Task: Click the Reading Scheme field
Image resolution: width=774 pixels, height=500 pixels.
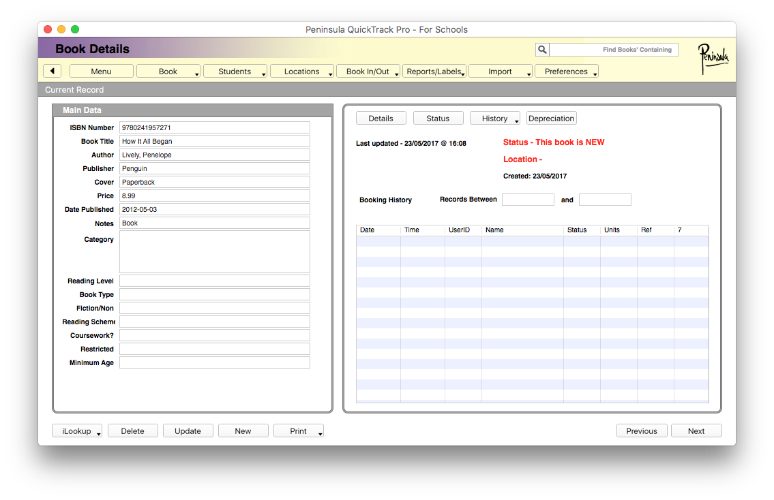Action: click(215, 322)
